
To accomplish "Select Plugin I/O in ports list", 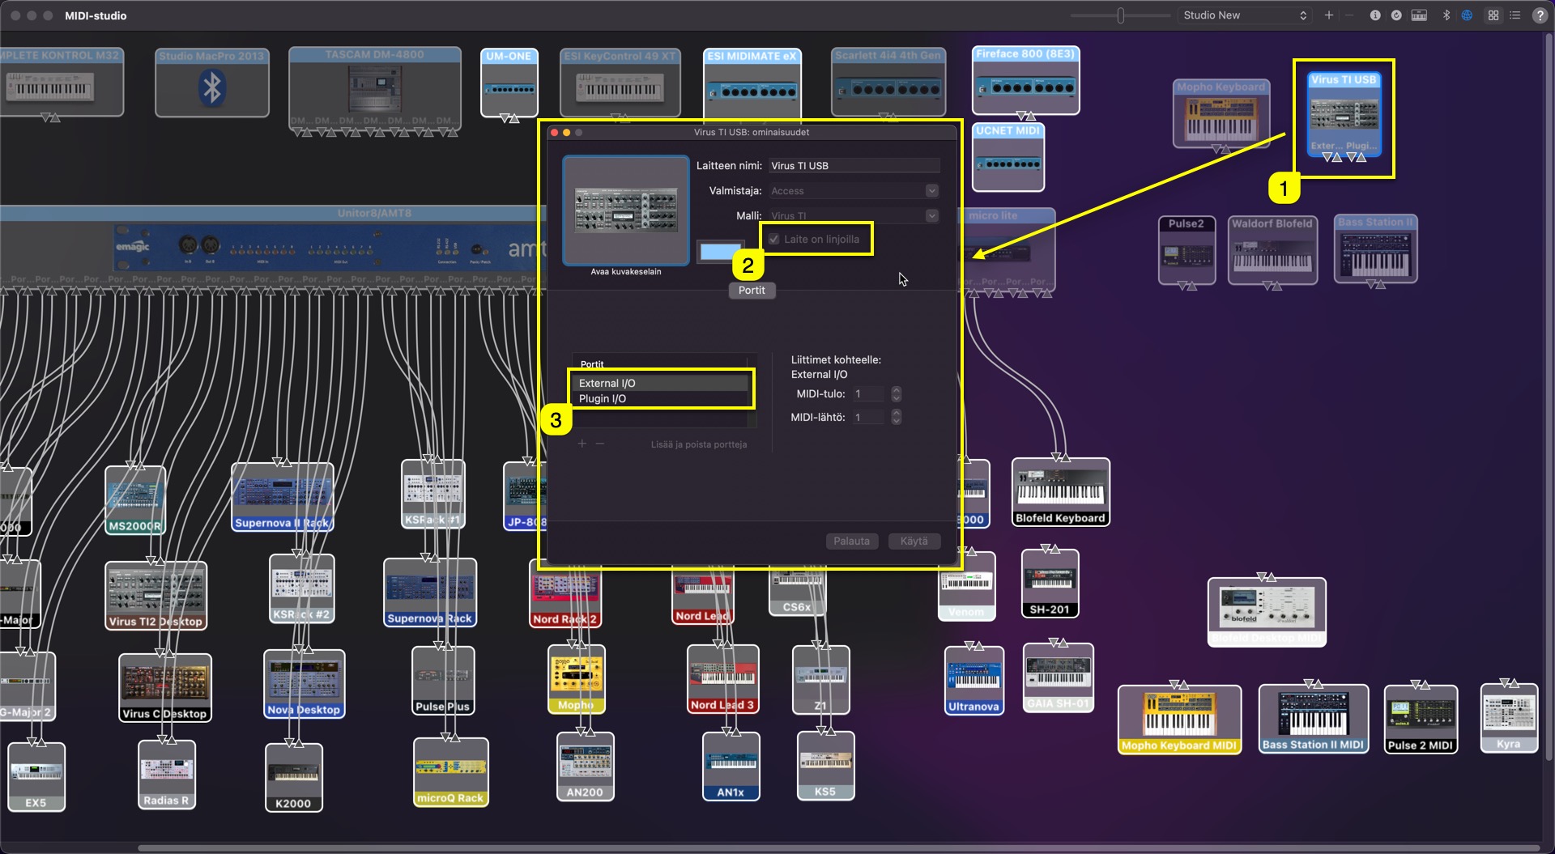I will 603,399.
